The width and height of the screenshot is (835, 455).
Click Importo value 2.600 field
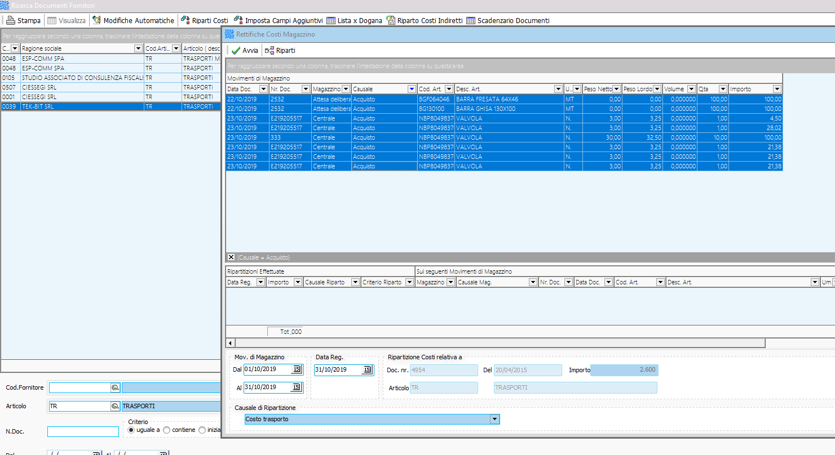point(624,370)
